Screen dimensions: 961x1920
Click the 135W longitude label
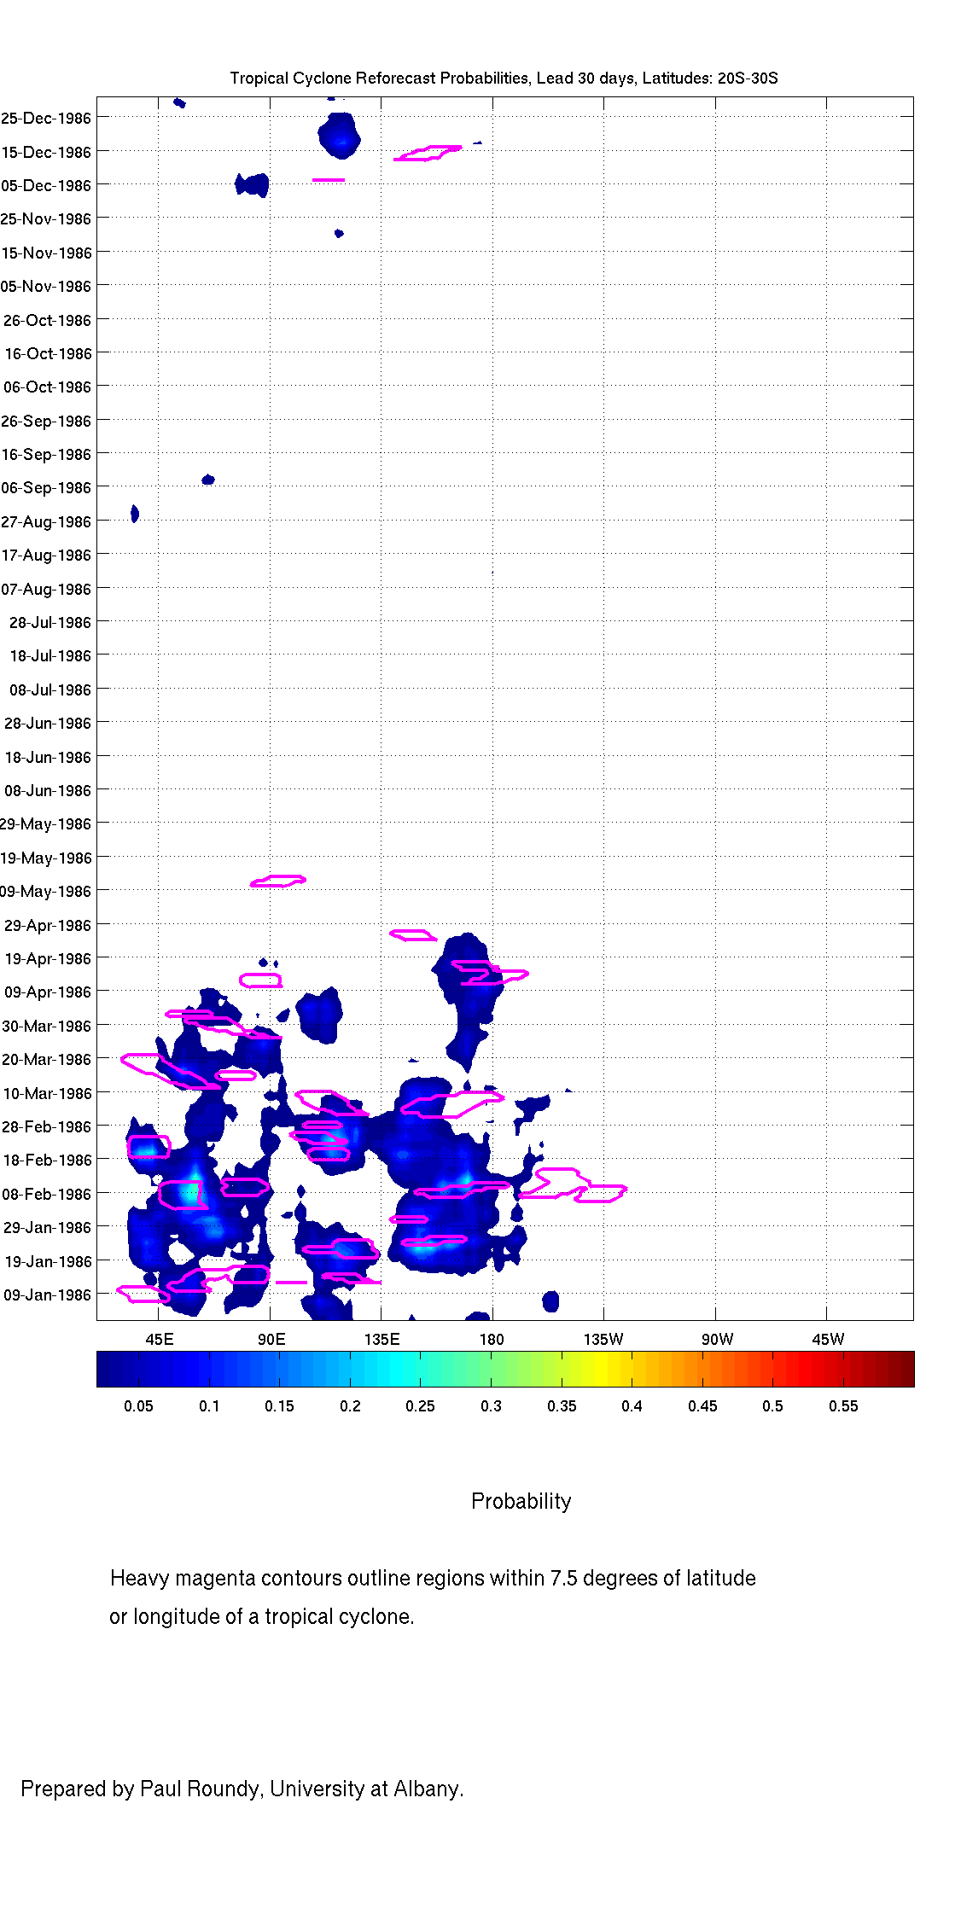coord(603,1340)
